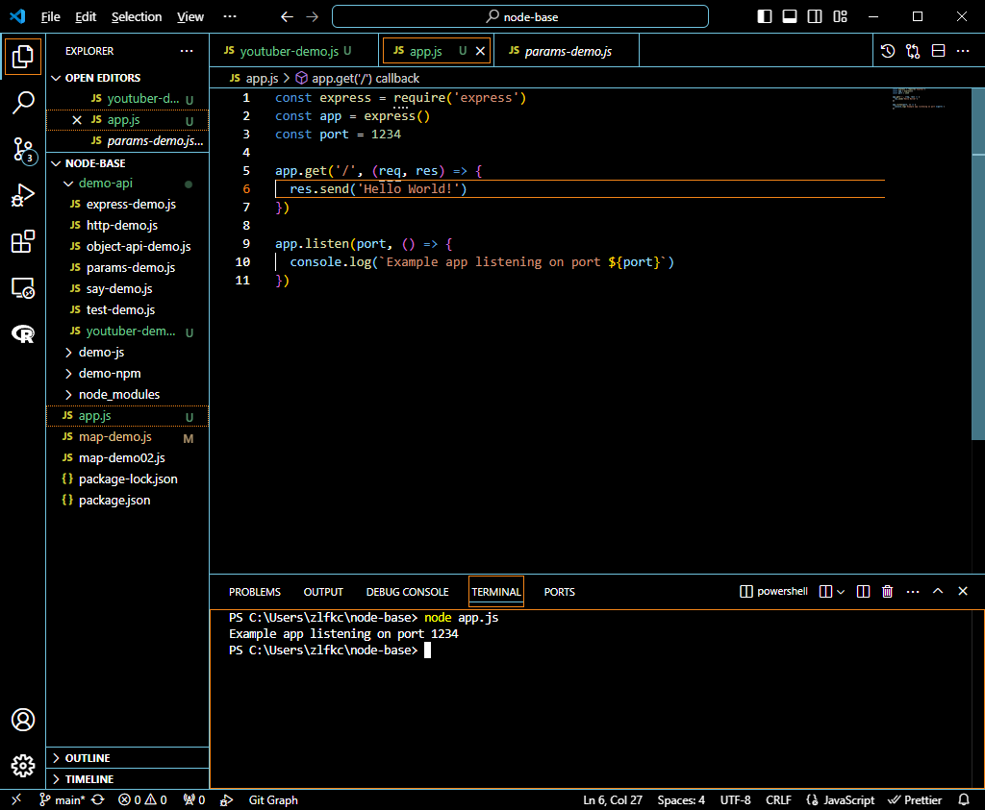The width and height of the screenshot is (985, 810).
Task: Open the File menu
Action: tap(50, 17)
